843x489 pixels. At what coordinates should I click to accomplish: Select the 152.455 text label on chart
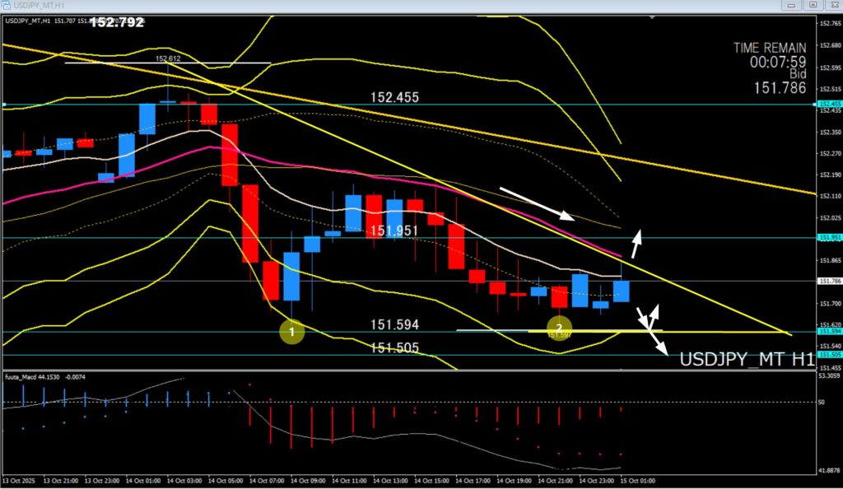394,97
